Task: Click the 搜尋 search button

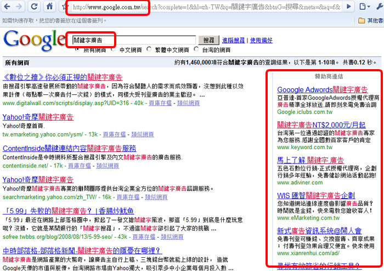Action: 208,40
